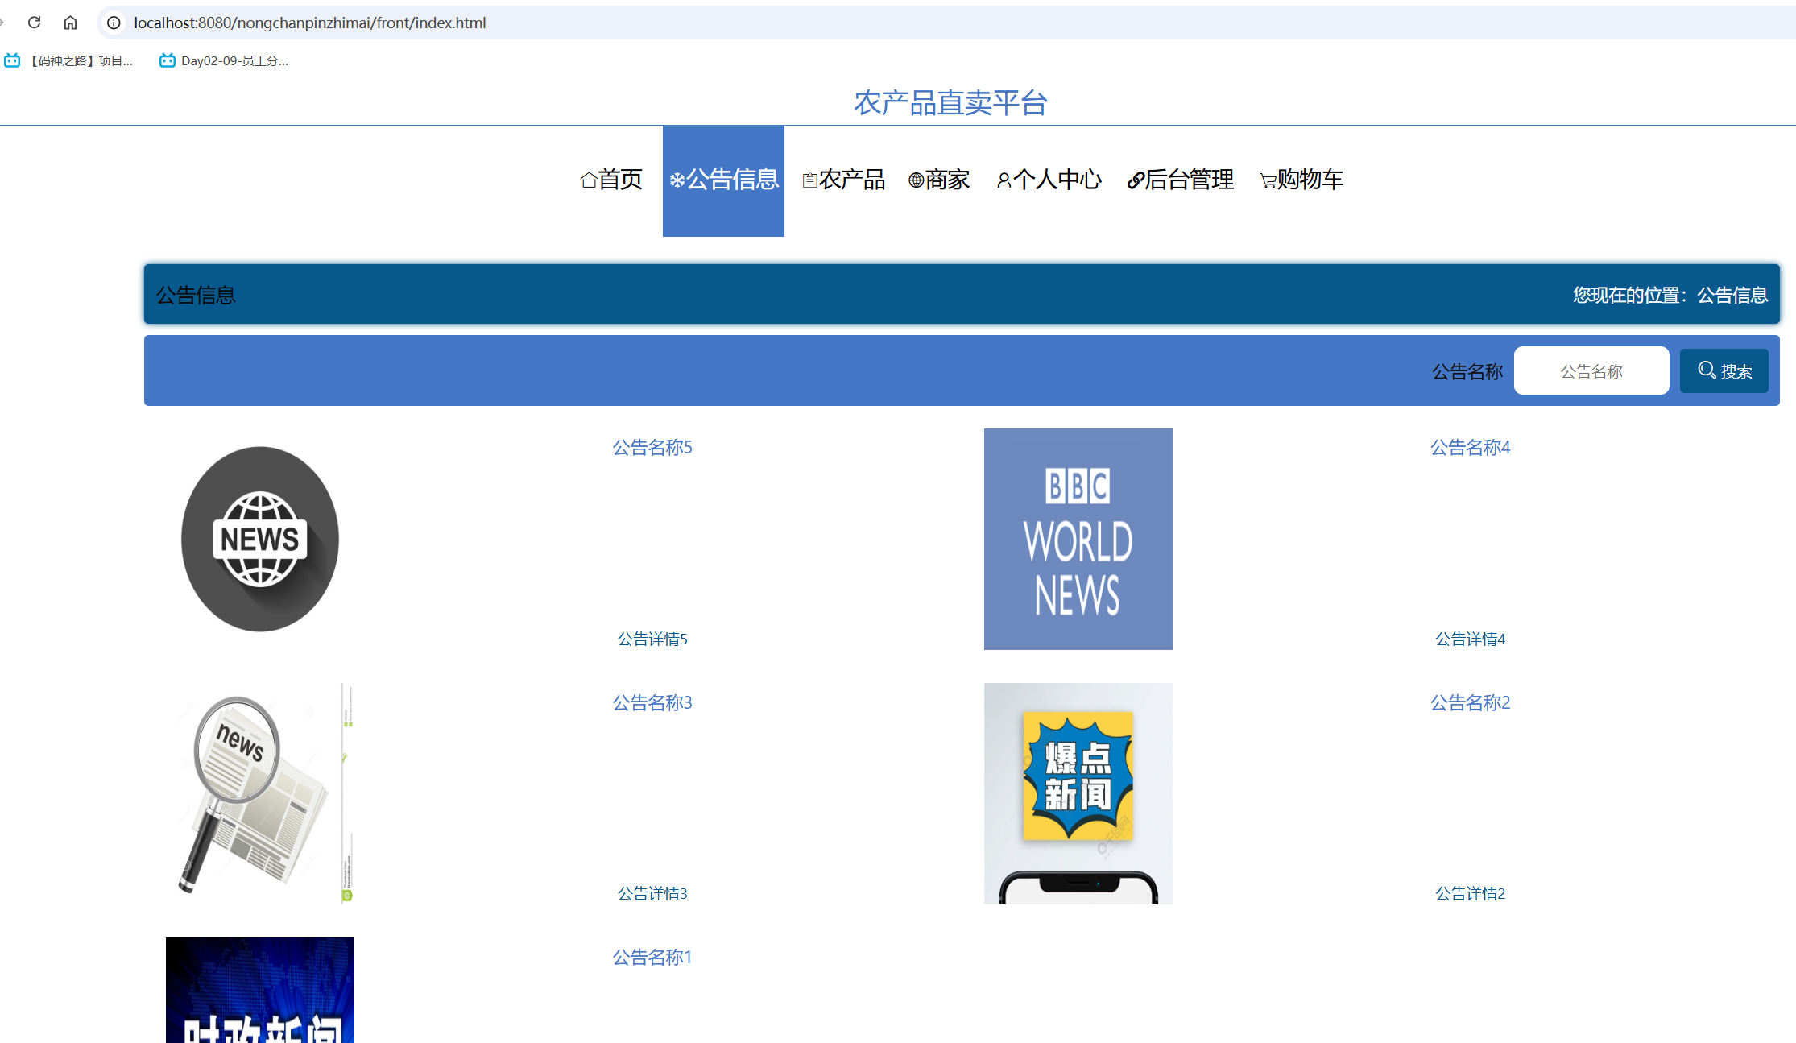
Task: Open the Day02-09-员工分 bookmark
Action: click(224, 60)
